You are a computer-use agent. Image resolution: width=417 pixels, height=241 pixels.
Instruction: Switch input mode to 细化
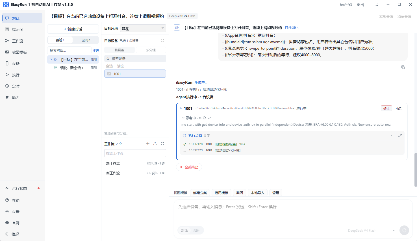pos(197,231)
